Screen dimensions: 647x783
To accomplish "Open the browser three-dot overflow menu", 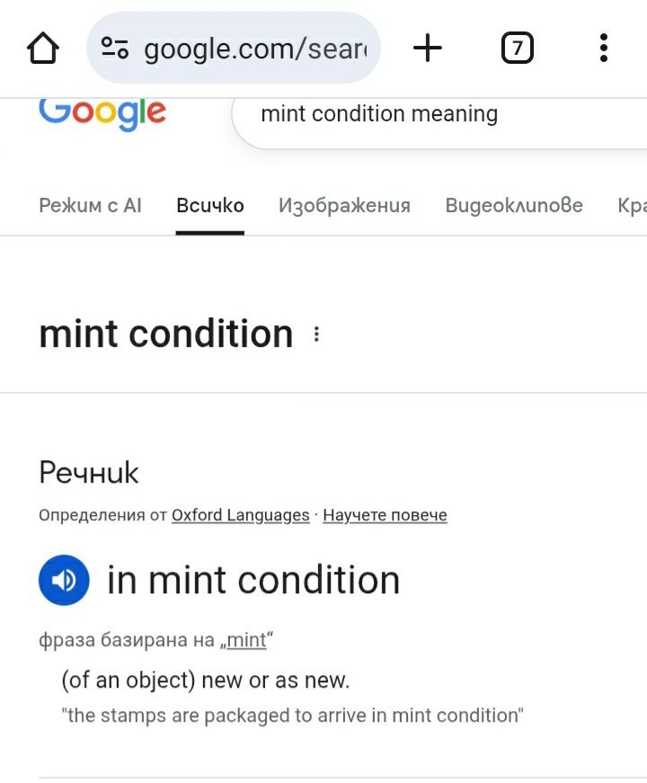I will pyautogui.click(x=603, y=49).
